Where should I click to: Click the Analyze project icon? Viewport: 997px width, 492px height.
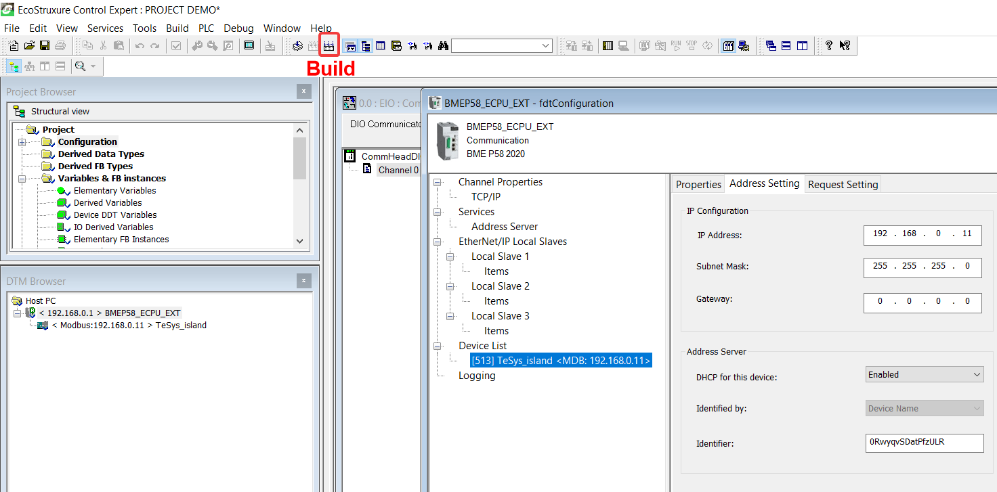point(297,46)
